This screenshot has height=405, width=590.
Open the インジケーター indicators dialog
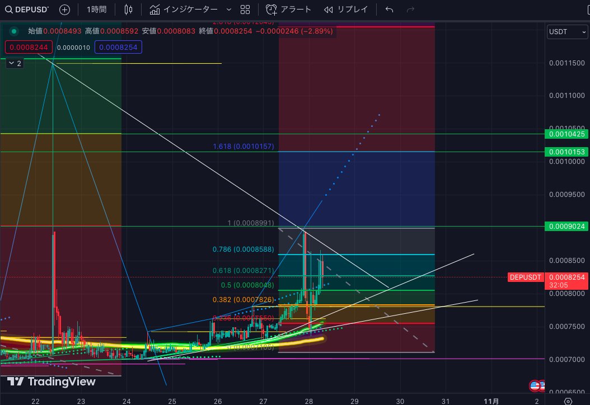(184, 10)
